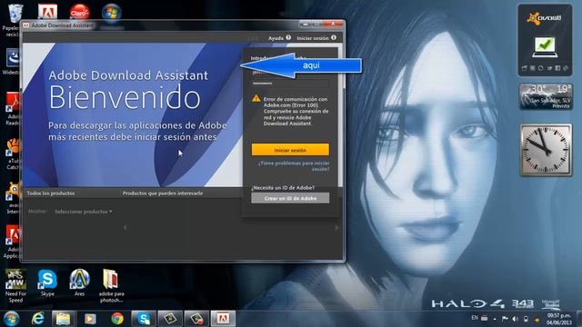Click the left carousel arrow in products area
The width and height of the screenshot is (582, 327).
pyautogui.click(x=125, y=228)
